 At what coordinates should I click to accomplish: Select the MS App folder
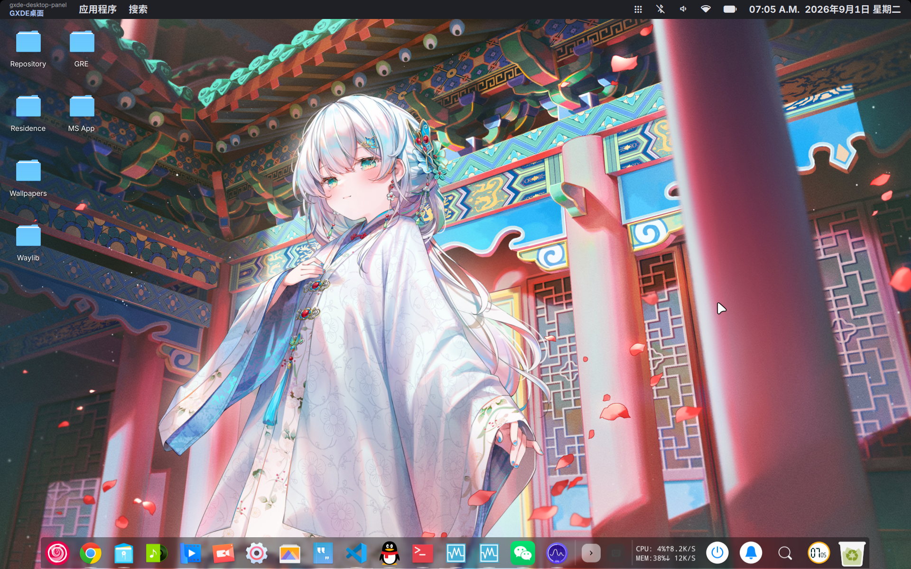point(82,114)
